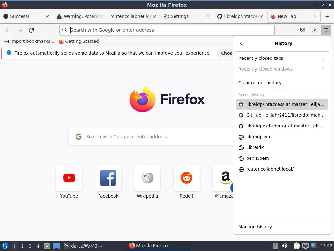Close the Warning: Potential tab
The width and height of the screenshot is (334, 251).
coord(101,16)
